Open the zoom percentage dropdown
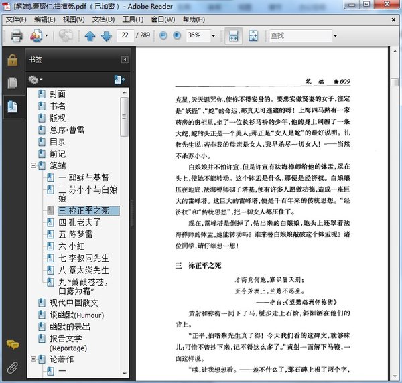 click(x=214, y=35)
